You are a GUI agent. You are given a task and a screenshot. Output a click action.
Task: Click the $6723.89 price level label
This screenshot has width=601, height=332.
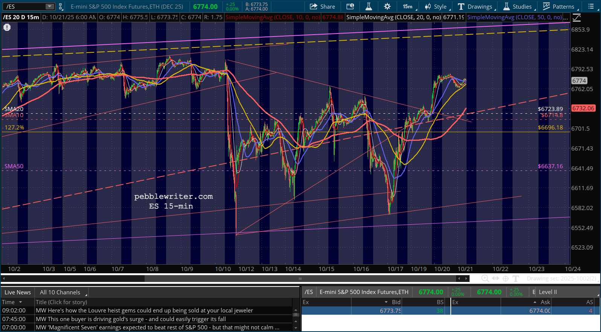pos(550,109)
